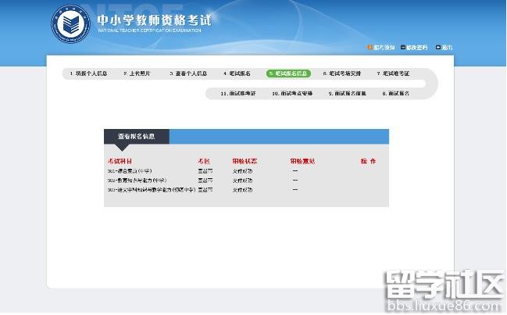Select subject row 302-教育知识与能力(中学)
Screen dimensions: 507x315
point(137,180)
